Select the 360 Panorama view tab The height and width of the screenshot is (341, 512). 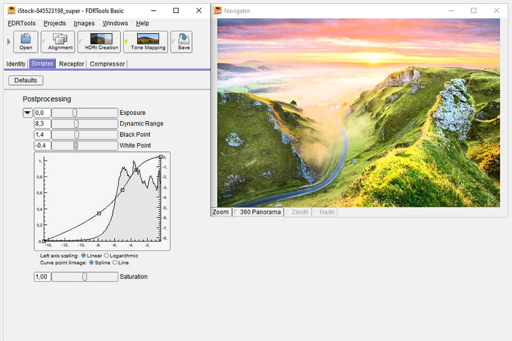[x=258, y=212]
